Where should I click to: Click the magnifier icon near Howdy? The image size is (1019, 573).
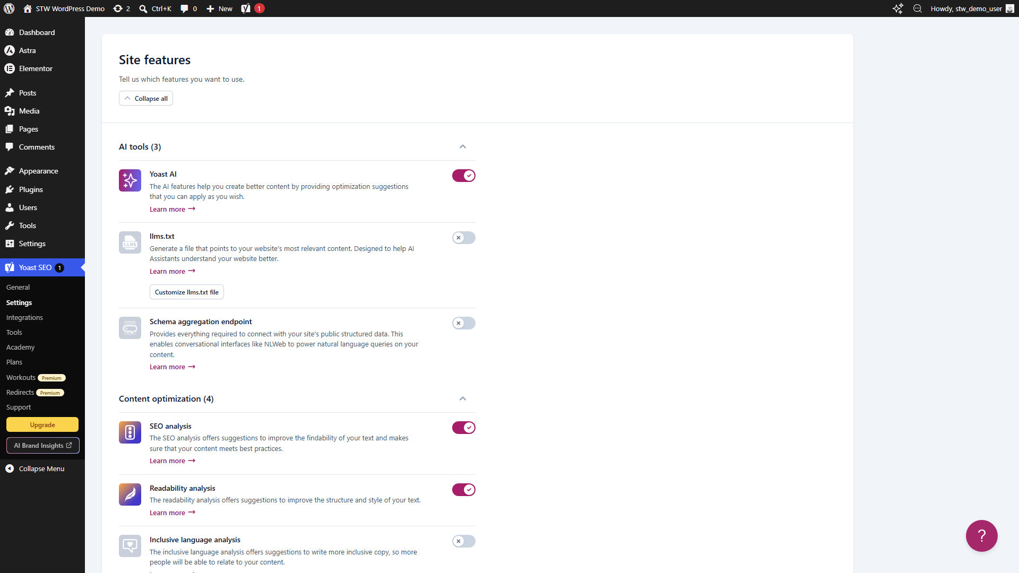[x=918, y=8]
